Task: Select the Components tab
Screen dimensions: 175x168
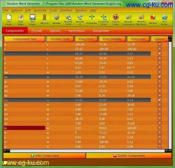Action: [15, 31]
